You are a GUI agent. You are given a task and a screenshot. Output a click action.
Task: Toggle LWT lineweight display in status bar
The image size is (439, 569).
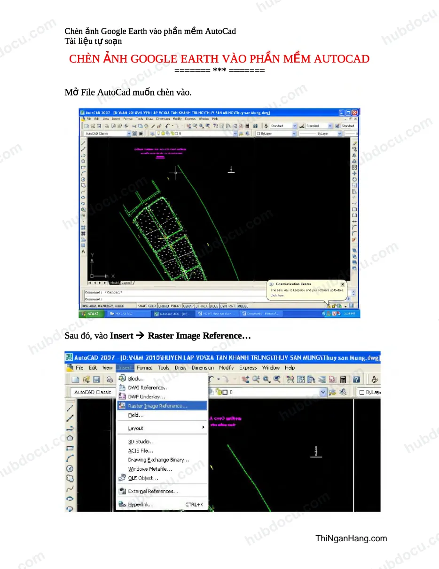click(232, 306)
